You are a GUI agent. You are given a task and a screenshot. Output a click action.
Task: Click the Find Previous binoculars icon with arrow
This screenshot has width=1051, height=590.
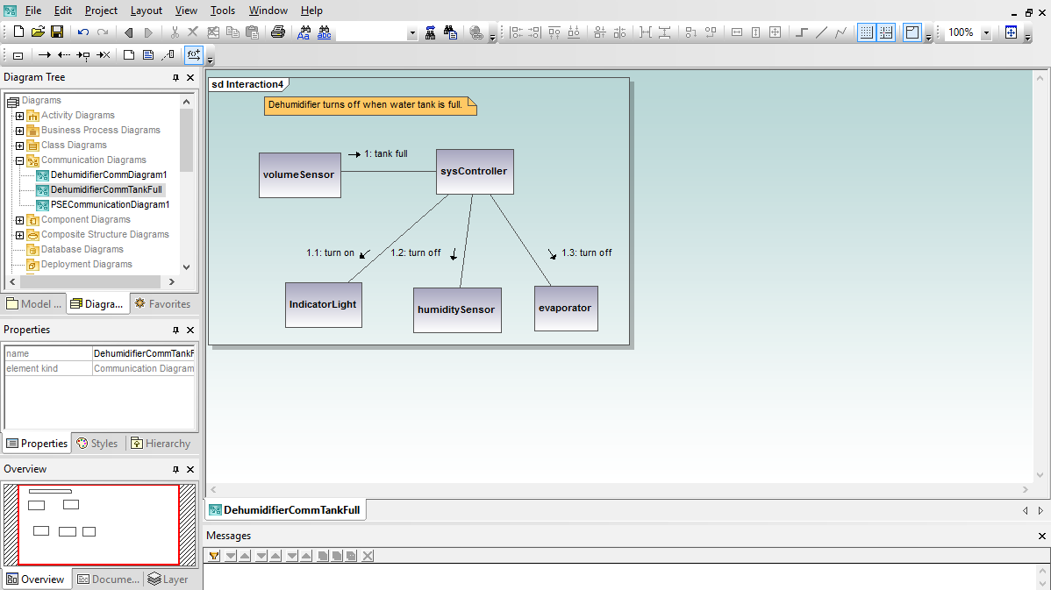click(431, 32)
